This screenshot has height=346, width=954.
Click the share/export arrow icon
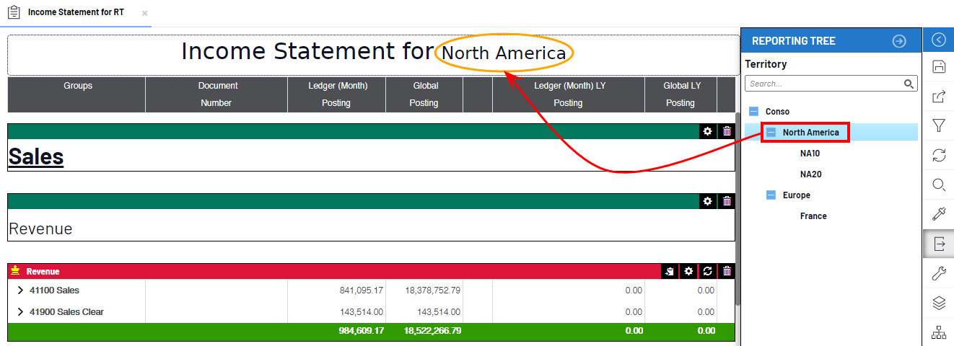(938, 97)
